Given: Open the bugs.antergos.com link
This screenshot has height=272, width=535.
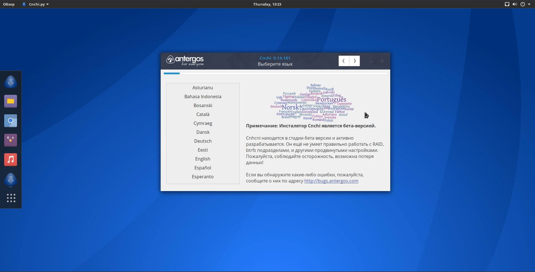Looking at the screenshot, I should pyautogui.click(x=331, y=181).
